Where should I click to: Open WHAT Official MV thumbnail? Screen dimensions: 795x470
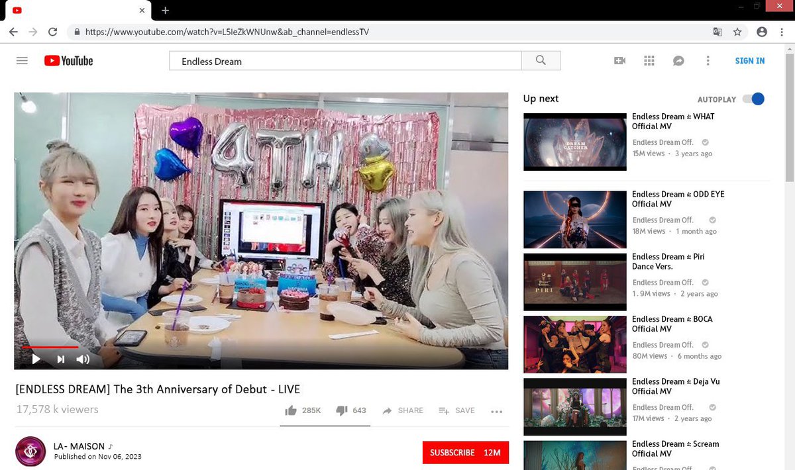pos(575,142)
